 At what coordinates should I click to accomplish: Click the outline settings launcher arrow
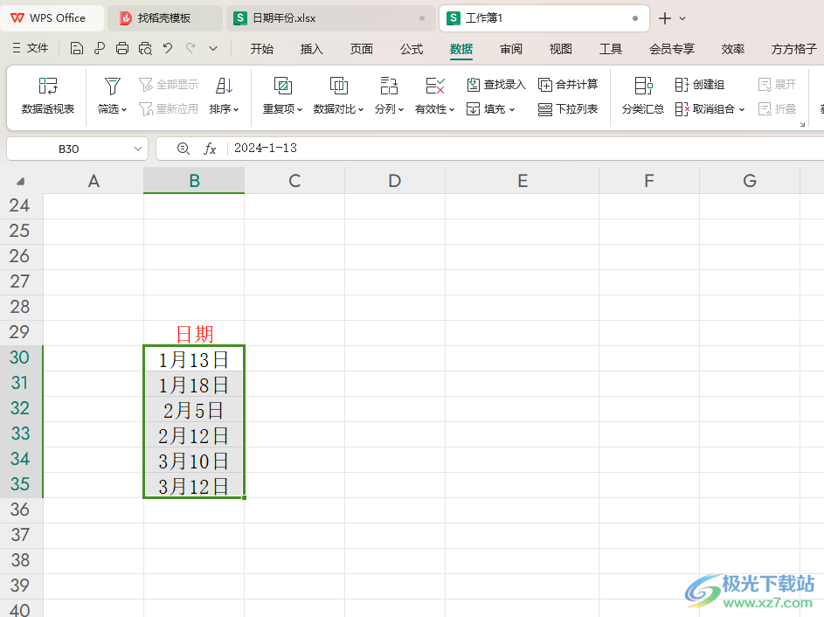click(802, 125)
